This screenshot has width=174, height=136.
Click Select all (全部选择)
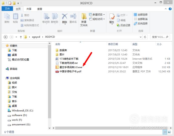[141, 15]
